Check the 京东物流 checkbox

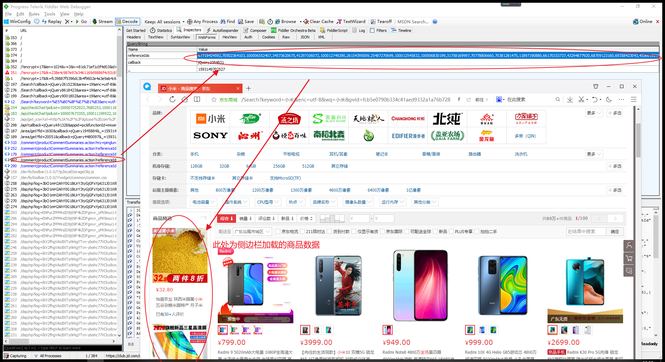tap(278, 232)
